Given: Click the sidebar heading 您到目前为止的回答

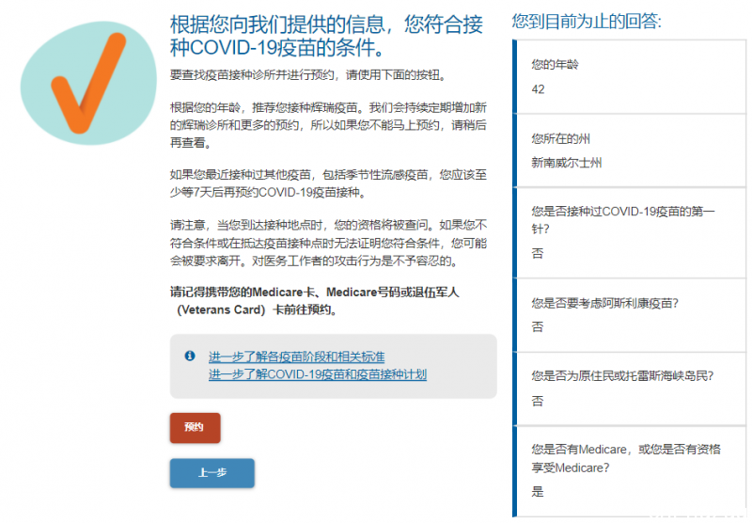Looking at the screenshot, I should (587, 22).
